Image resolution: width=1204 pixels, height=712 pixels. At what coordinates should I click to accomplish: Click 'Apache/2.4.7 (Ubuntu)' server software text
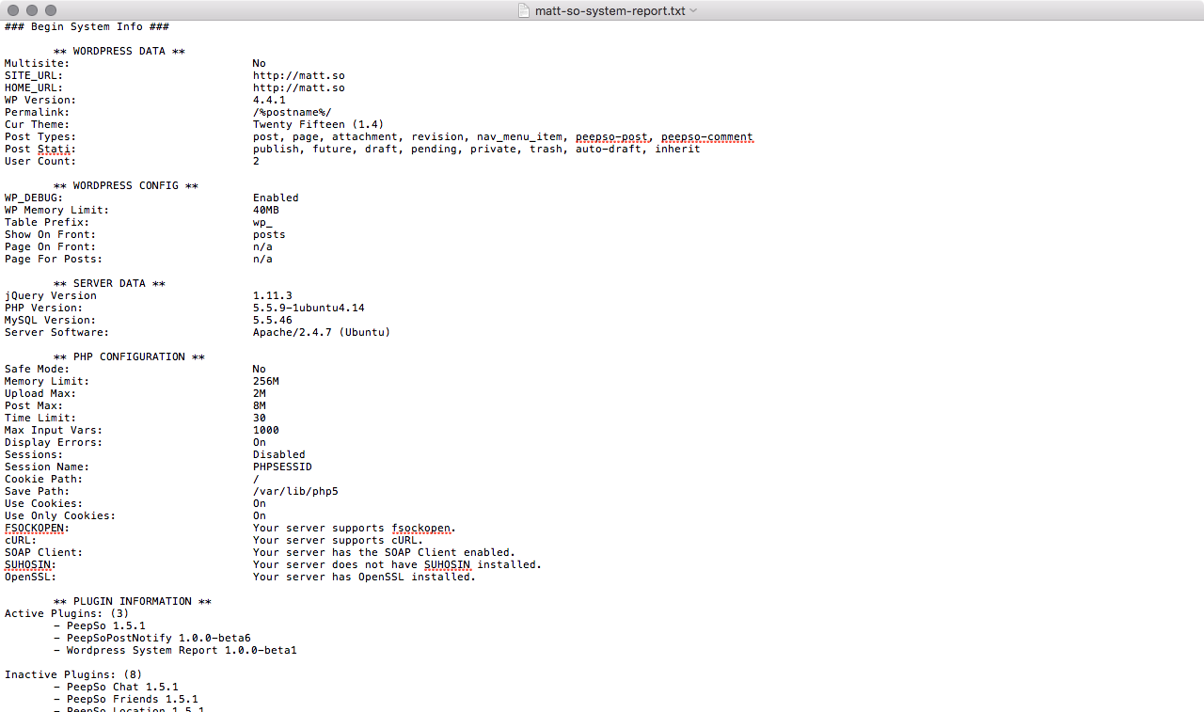(322, 332)
